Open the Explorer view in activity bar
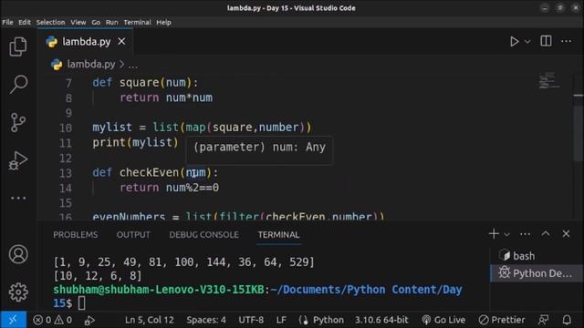 pyautogui.click(x=18, y=46)
